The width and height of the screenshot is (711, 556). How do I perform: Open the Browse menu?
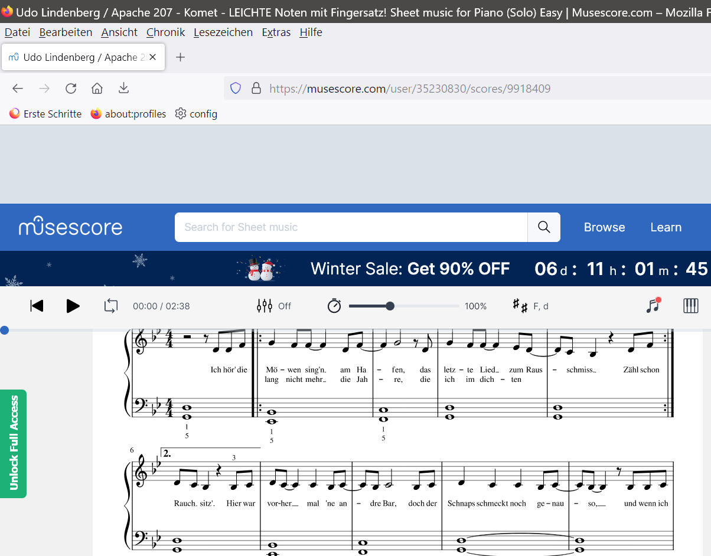click(x=604, y=227)
